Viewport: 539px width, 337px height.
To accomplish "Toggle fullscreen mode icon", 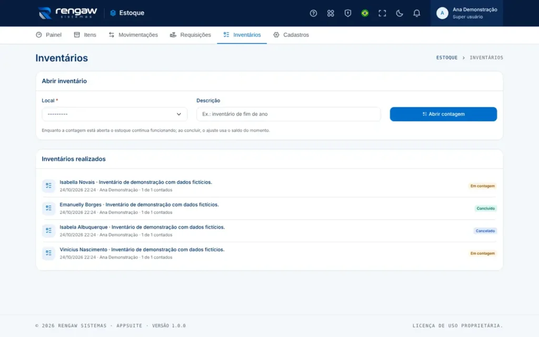I will pos(382,13).
